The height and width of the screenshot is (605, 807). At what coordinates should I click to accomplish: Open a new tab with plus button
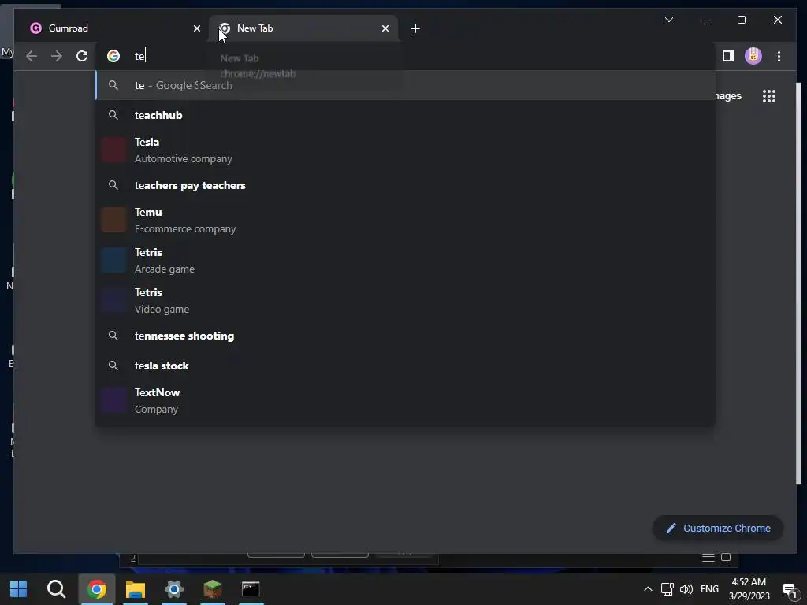click(415, 28)
